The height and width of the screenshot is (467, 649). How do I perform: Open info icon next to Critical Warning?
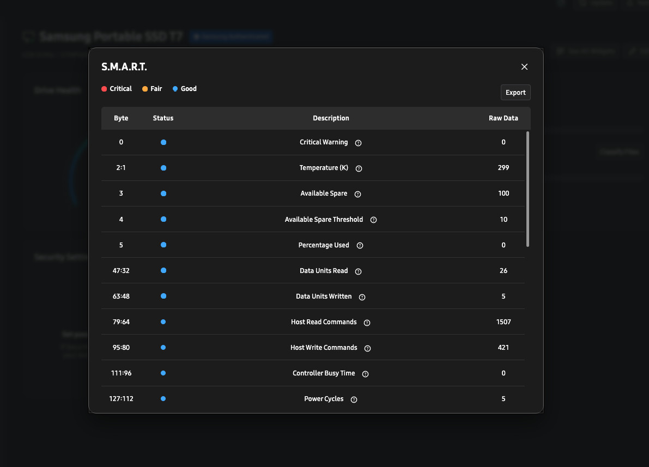[x=359, y=143]
